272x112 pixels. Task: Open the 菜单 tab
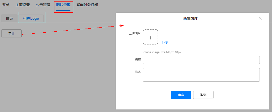coord(6,5)
